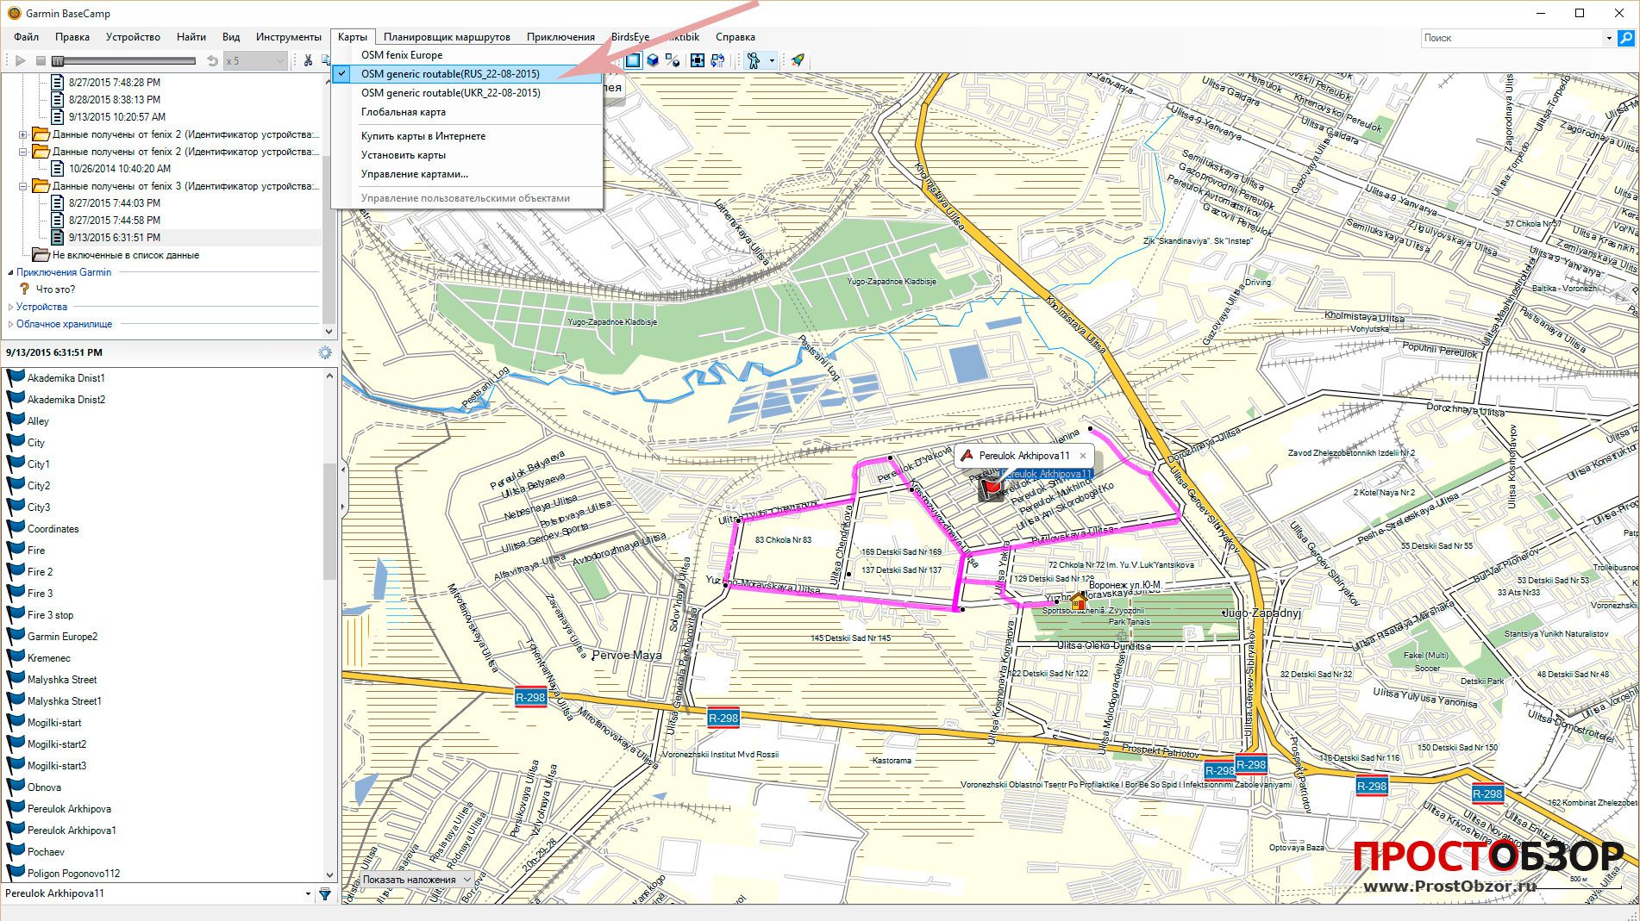Click into the Поиск search field

coord(1511,38)
